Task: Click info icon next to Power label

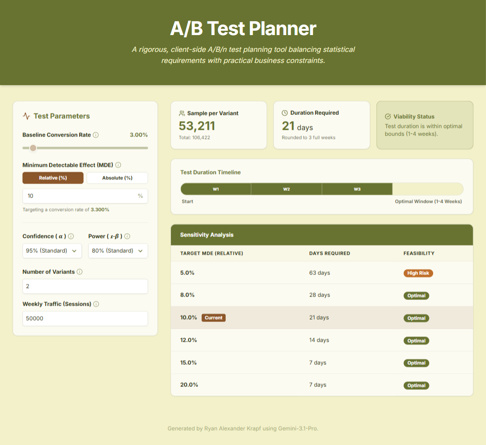Action: click(x=127, y=236)
